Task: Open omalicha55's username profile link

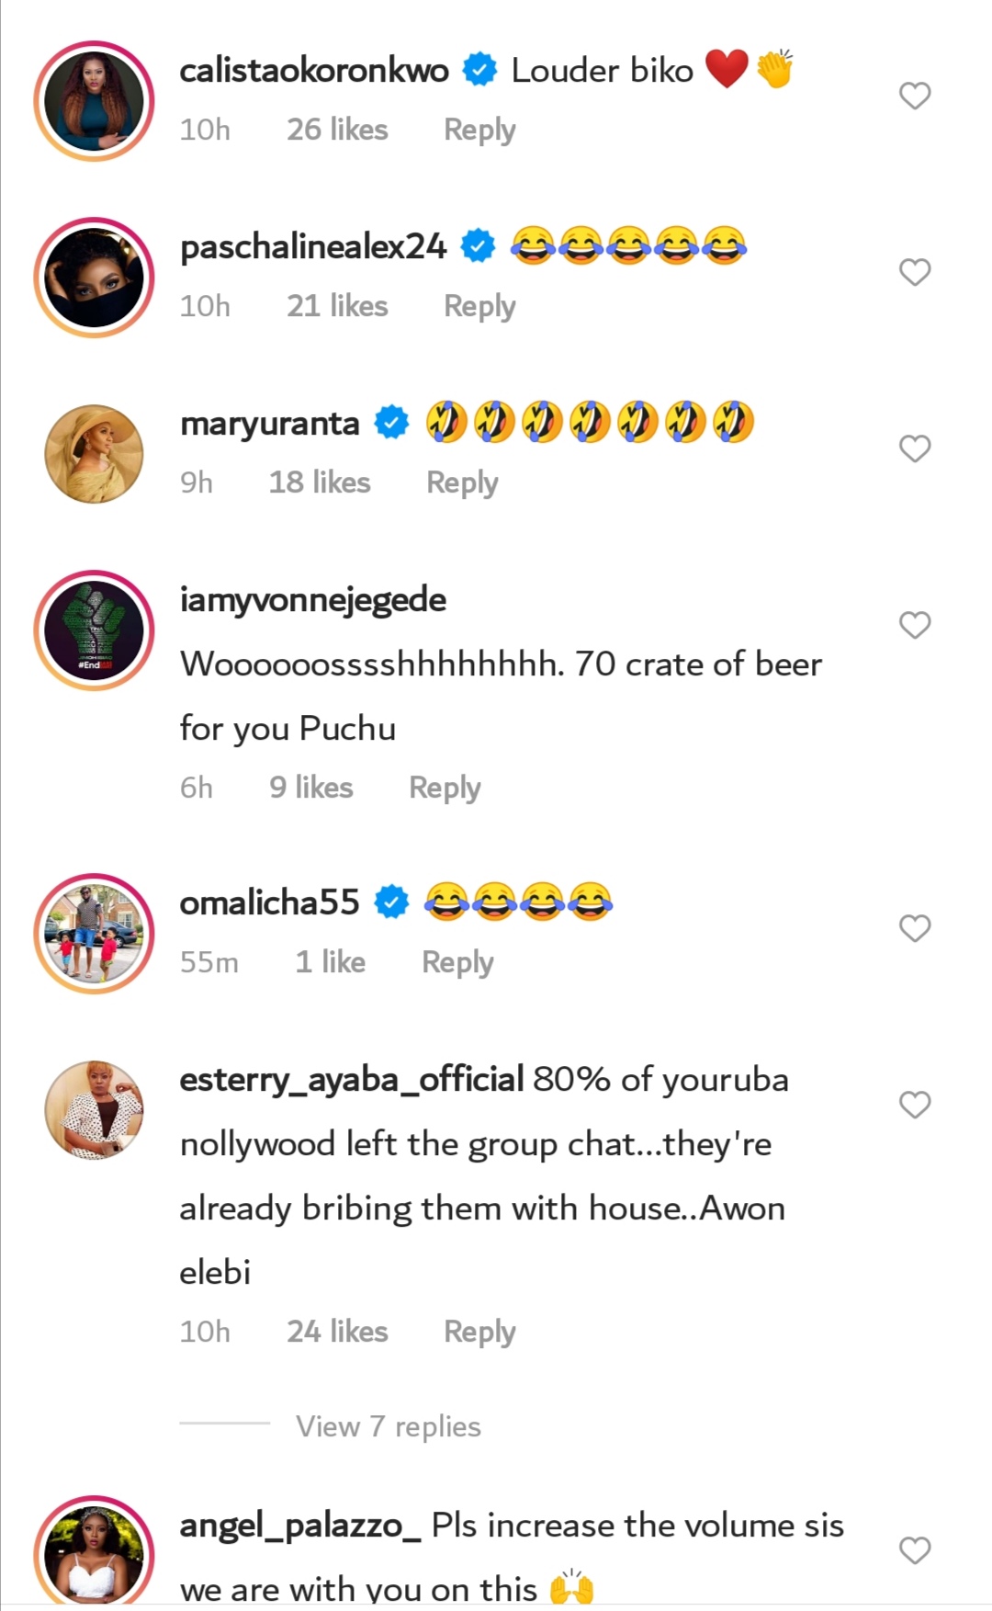Action: 269,902
